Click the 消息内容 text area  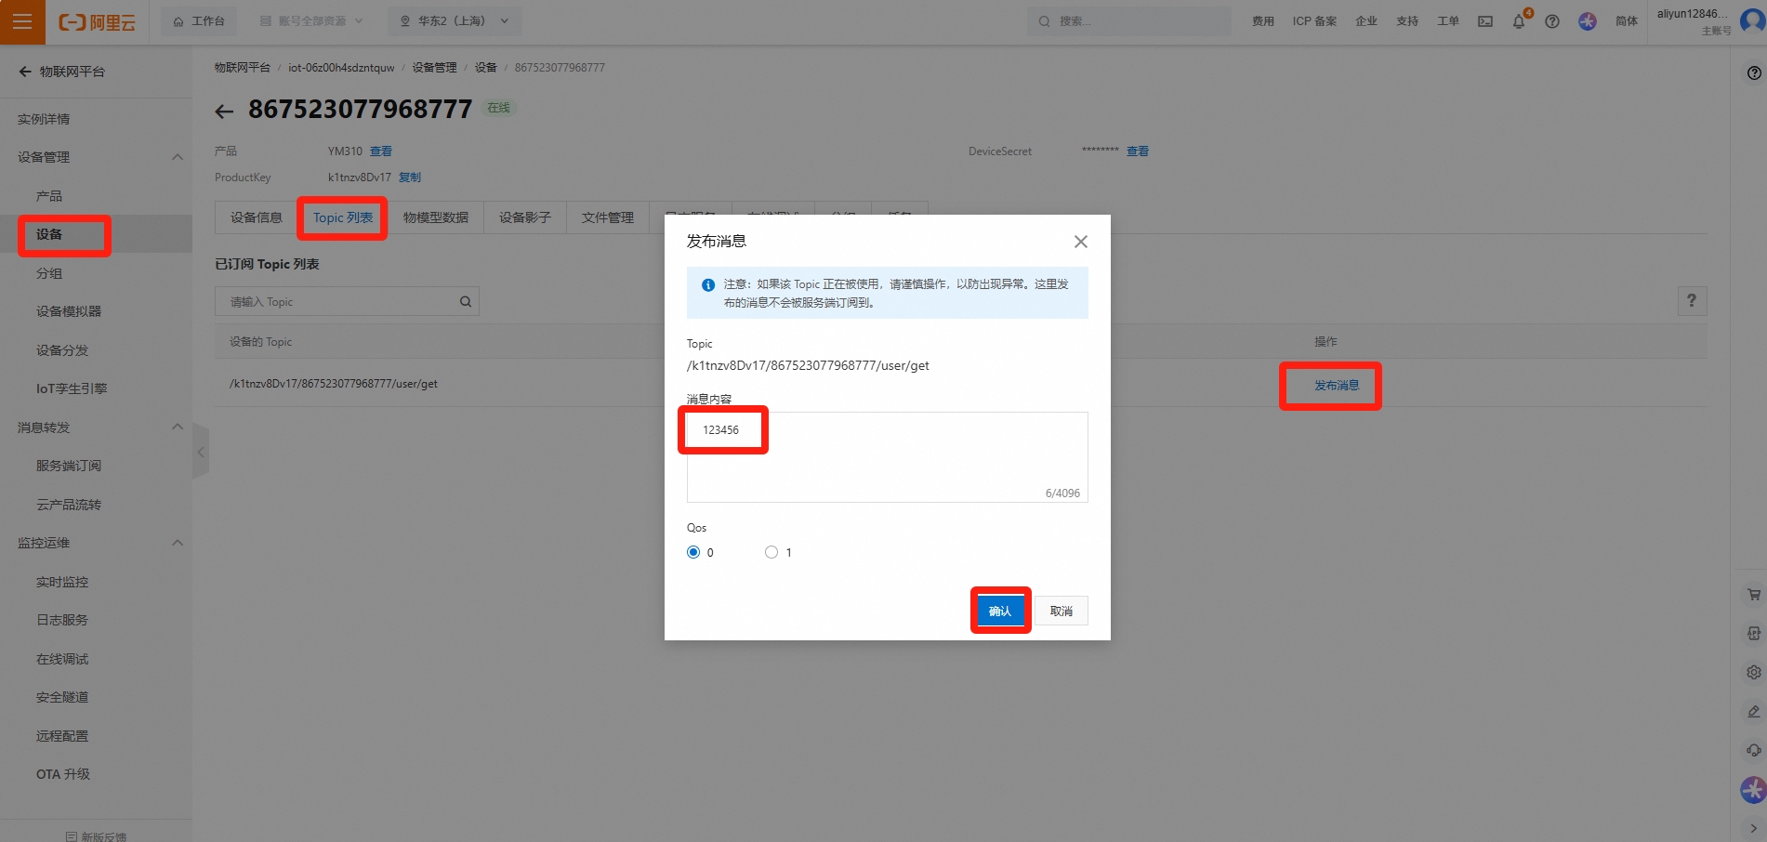point(887,457)
